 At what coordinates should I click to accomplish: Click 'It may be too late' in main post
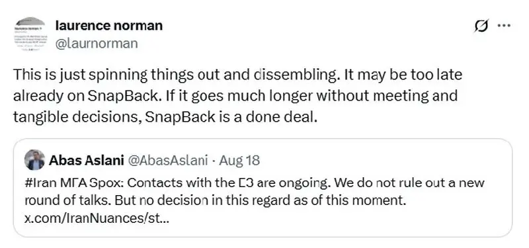pyautogui.click(x=402, y=75)
